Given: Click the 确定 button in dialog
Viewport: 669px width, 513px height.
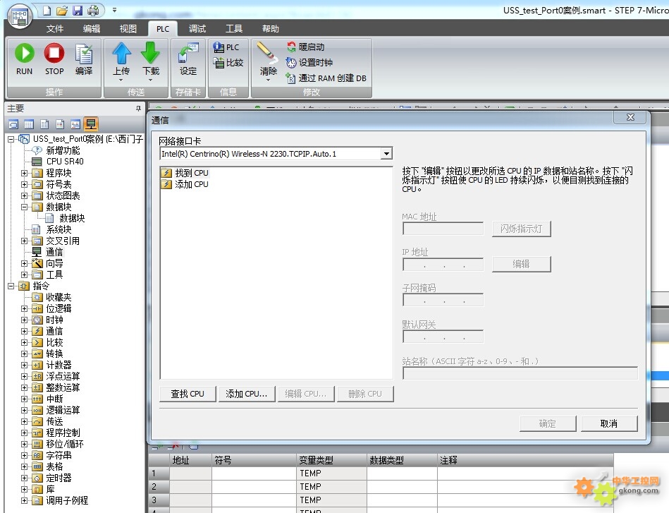Looking at the screenshot, I should (x=548, y=423).
